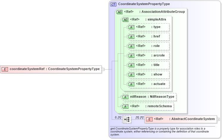Click the AG icon beside simpleAttrs
The height and width of the screenshot is (139, 222).
click(x=125, y=20)
